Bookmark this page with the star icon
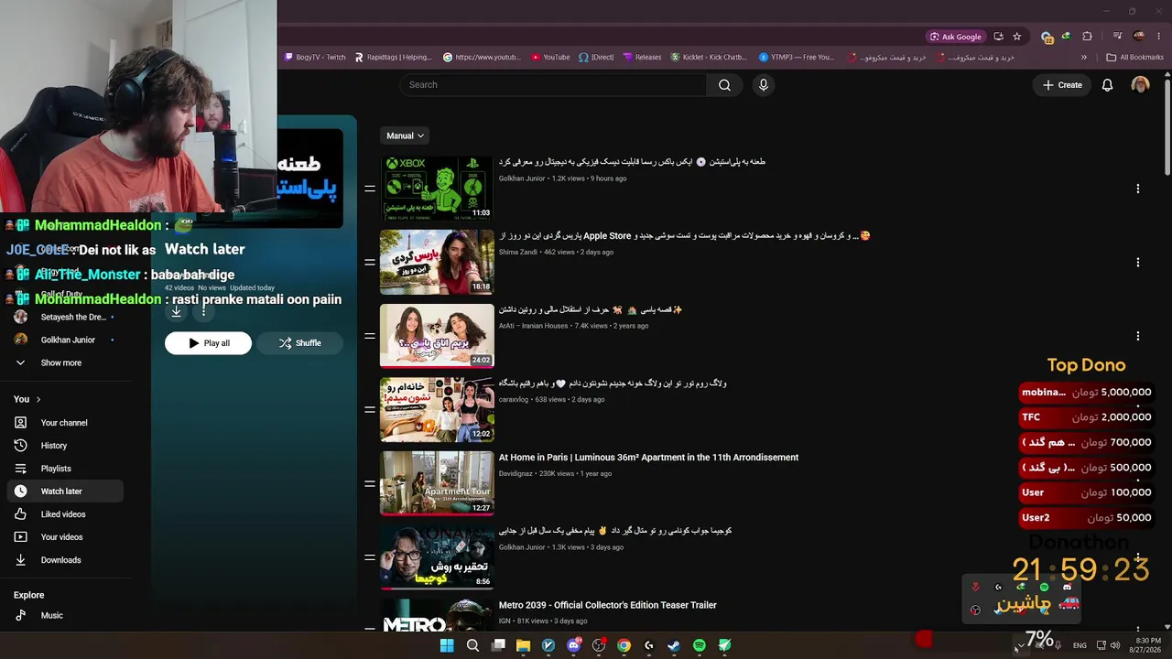Image resolution: width=1172 pixels, height=659 pixels. click(1016, 37)
